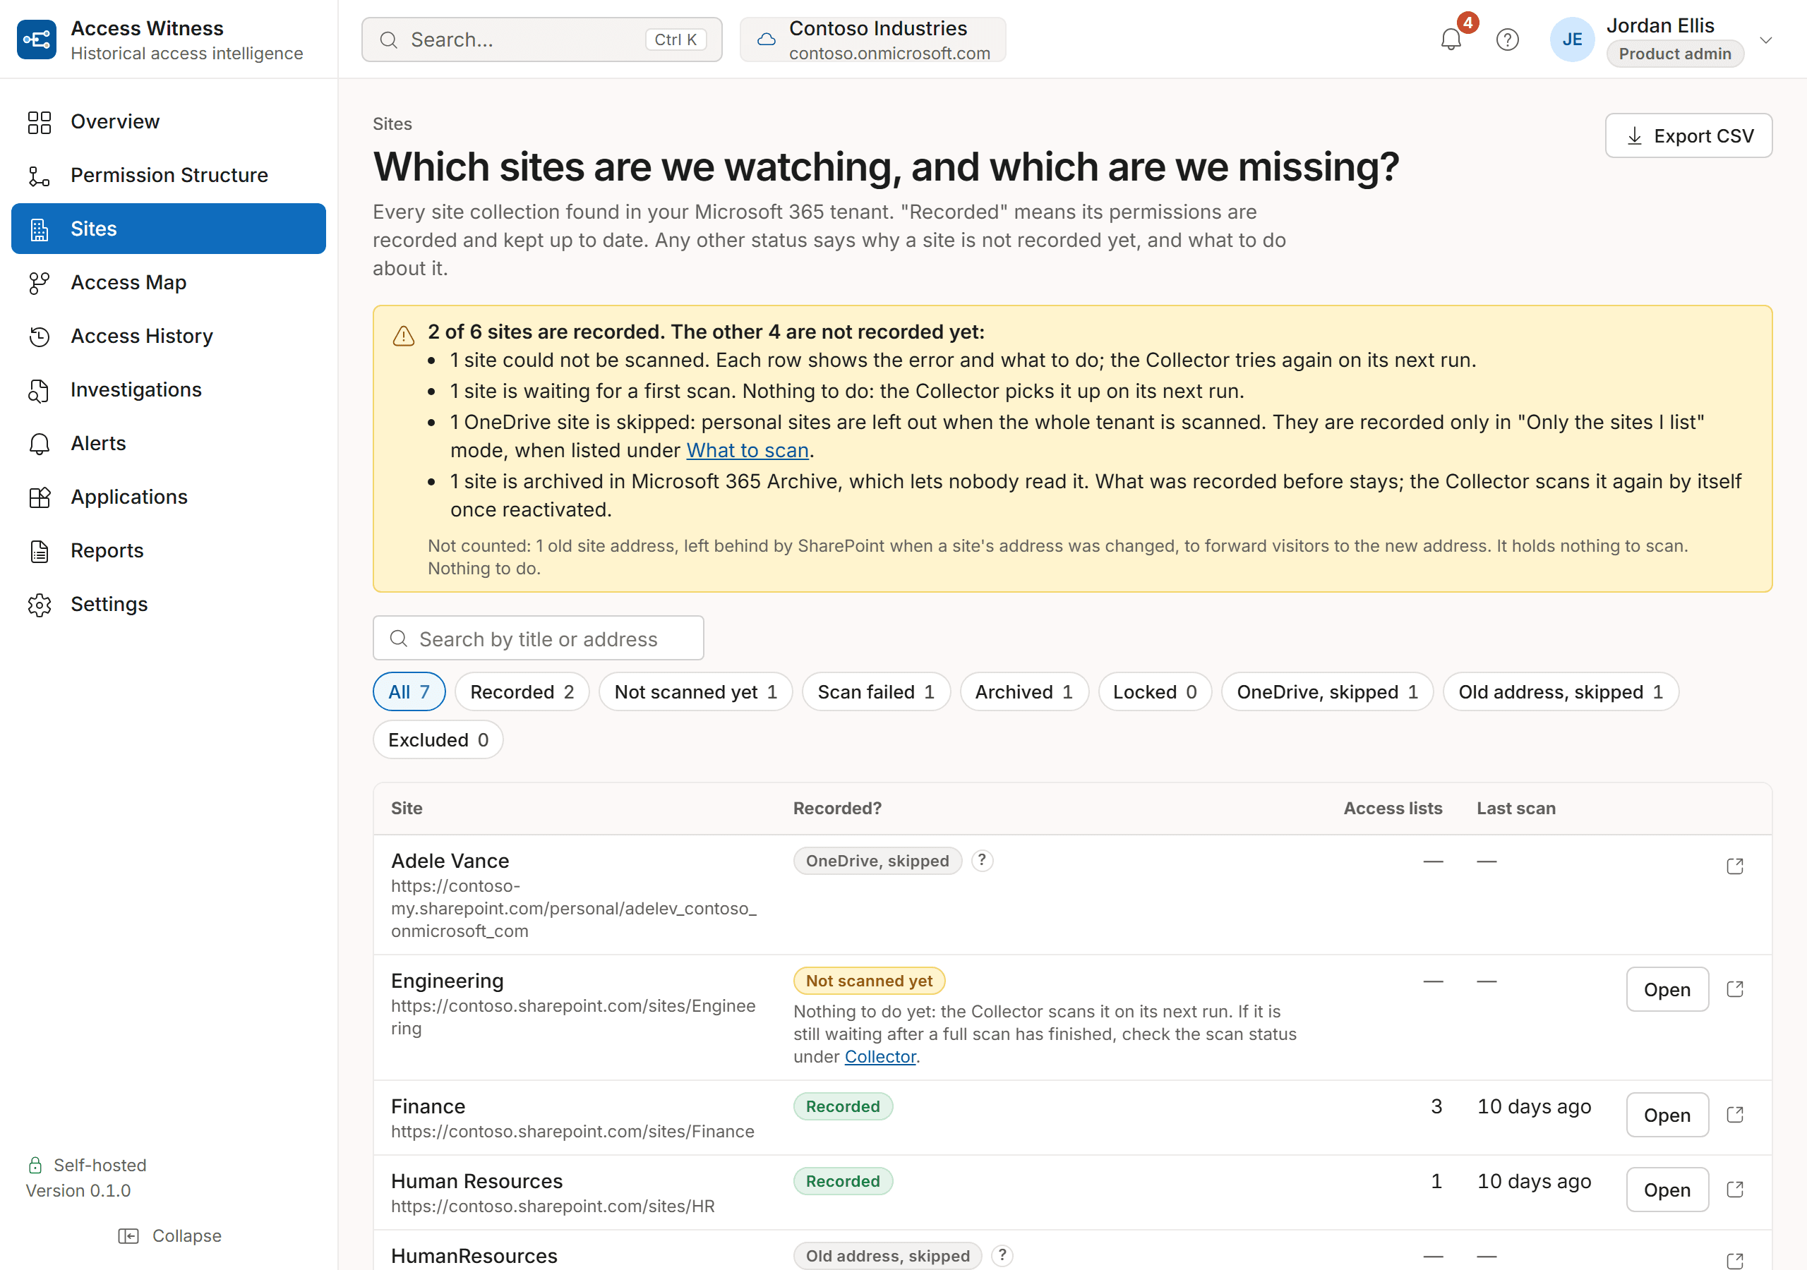The height and width of the screenshot is (1270, 1807).
Task: Open Adele Vance site in new window icon
Action: point(1734,866)
